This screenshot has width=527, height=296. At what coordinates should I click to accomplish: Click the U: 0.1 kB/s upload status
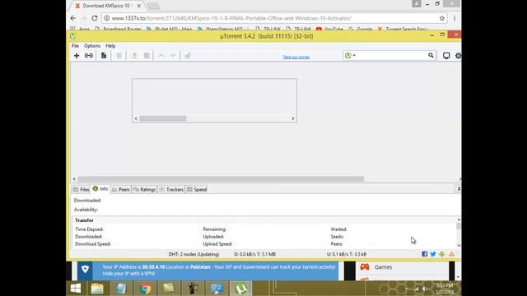click(x=347, y=254)
